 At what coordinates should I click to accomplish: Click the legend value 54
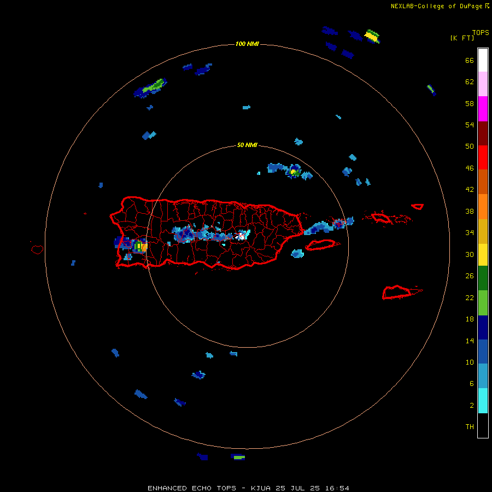[470, 125]
